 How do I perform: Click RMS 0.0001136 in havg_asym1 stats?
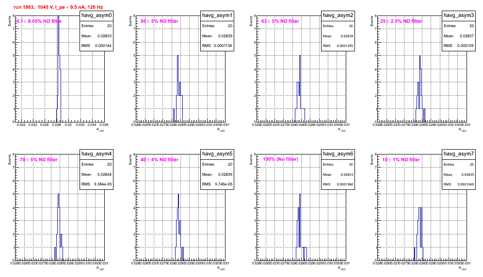[217, 46]
